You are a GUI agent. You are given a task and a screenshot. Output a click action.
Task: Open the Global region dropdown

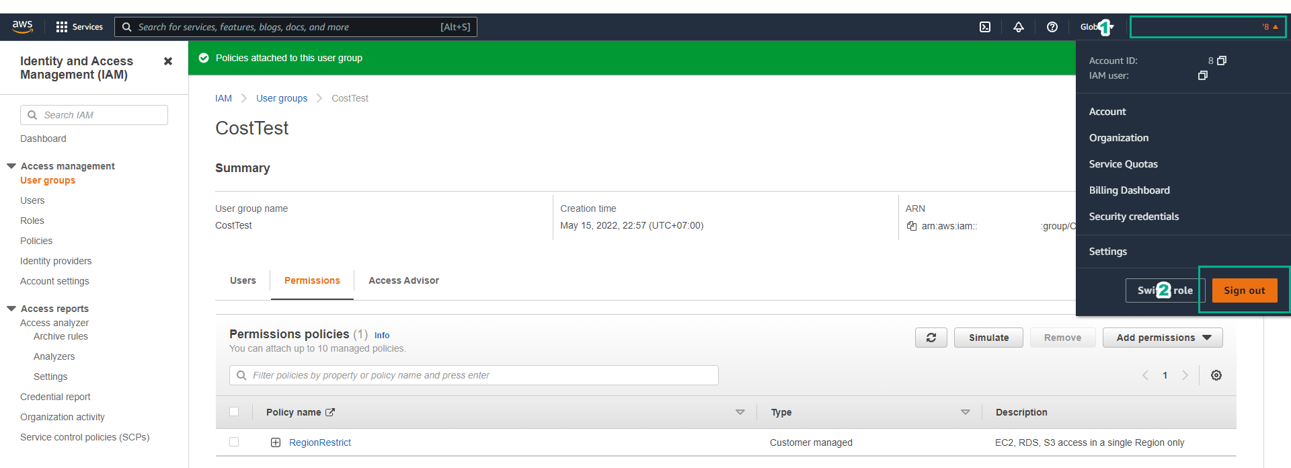[x=1097, y=27]
